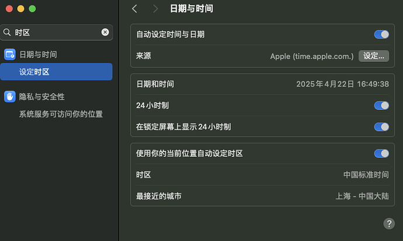Select 日期与时间 in the sidebar

click(x=38, y=54)
